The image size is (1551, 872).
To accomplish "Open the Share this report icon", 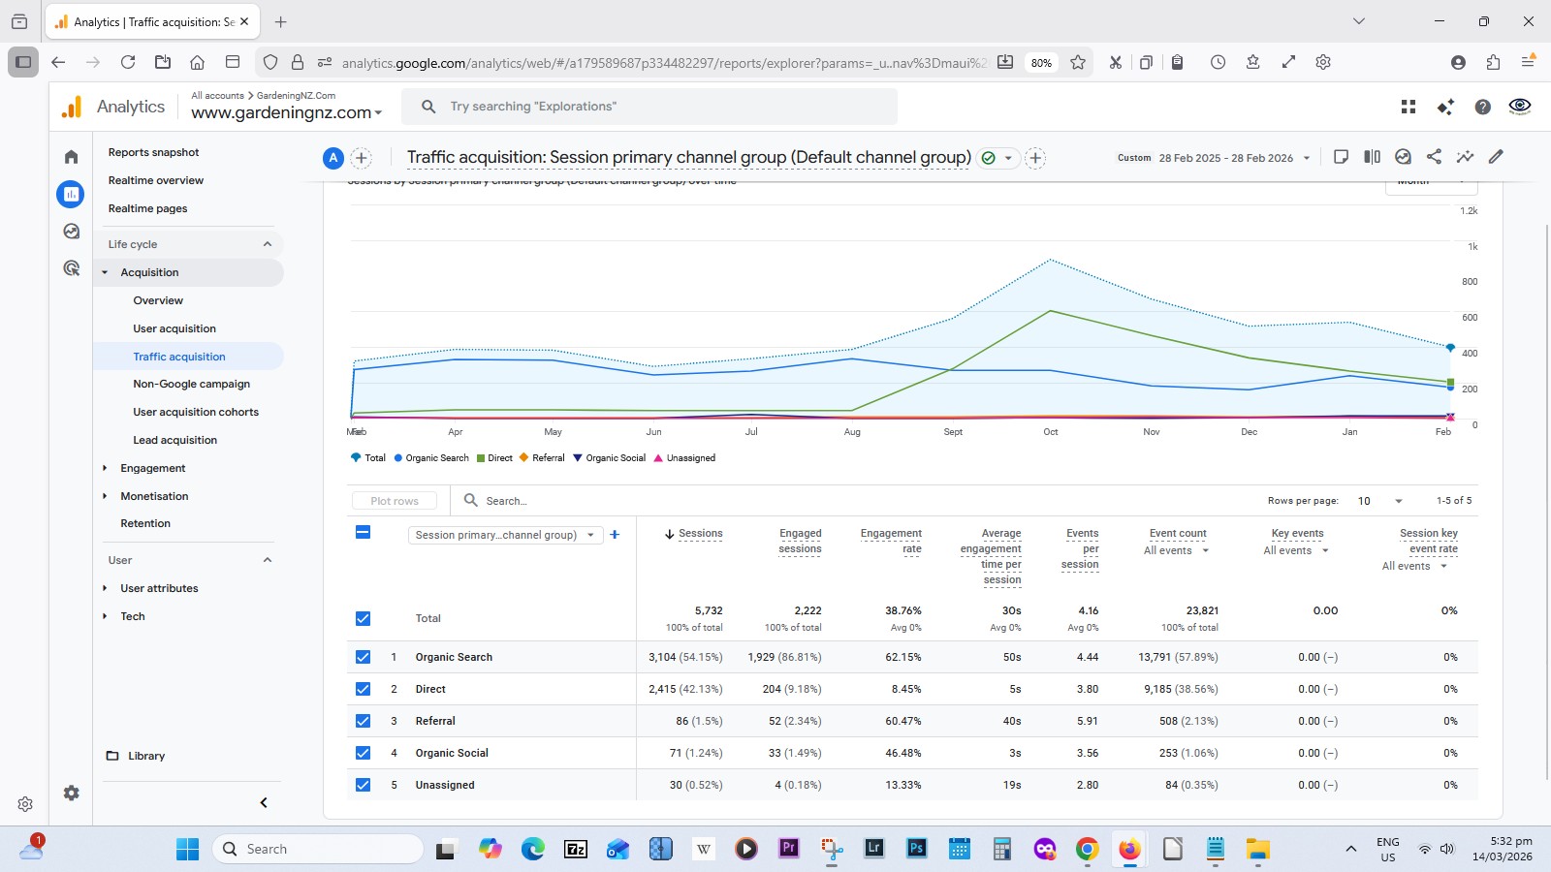I will pyautogui.click(x=1434, y=157).
